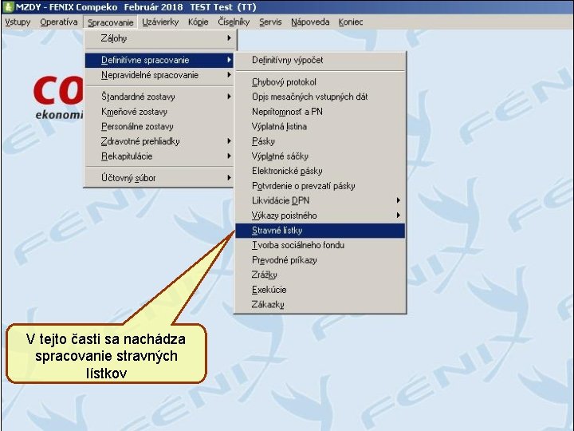This screenshot has height=431, width=574.
Task: Open Exekúcie menu entry
Action: (x=320, y=290)
